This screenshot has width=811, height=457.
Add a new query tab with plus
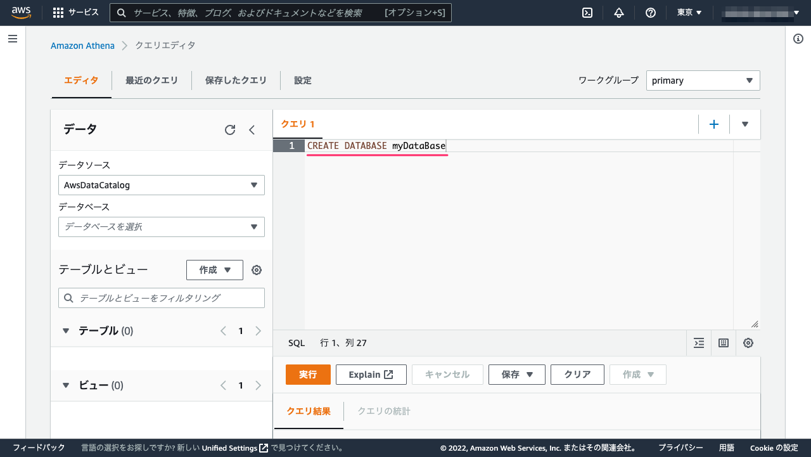tap(714, 124)
